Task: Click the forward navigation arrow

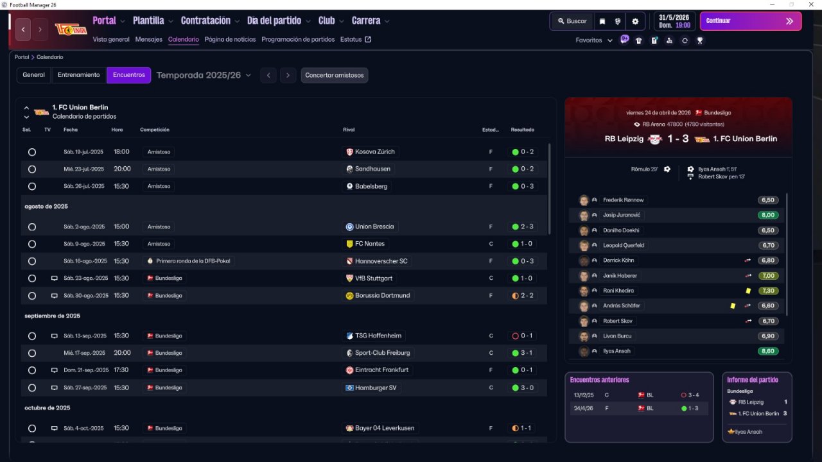Action: 40,30
